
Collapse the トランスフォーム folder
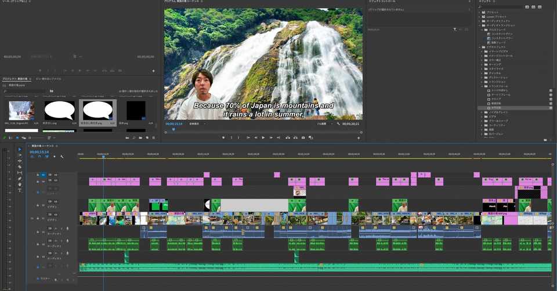tap(482, 86)
